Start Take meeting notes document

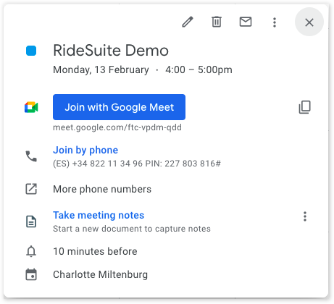pos(99,215)
